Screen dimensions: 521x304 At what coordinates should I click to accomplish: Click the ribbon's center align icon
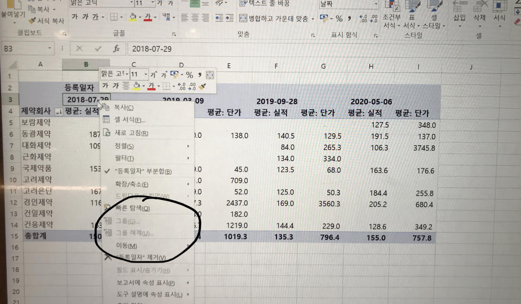click(x=195, y=18)
